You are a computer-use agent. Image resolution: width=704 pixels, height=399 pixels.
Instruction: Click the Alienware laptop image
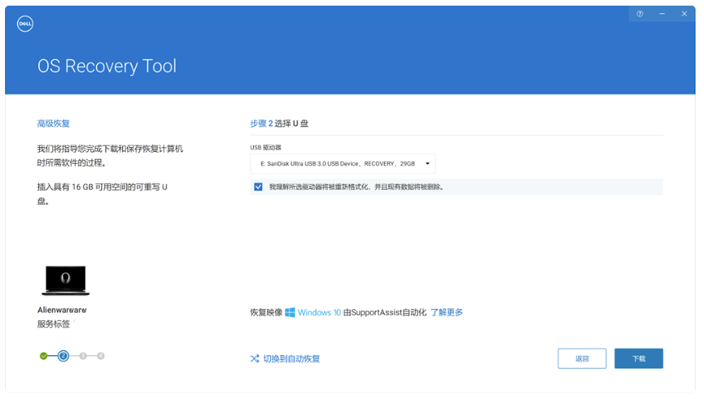(66, 280)
